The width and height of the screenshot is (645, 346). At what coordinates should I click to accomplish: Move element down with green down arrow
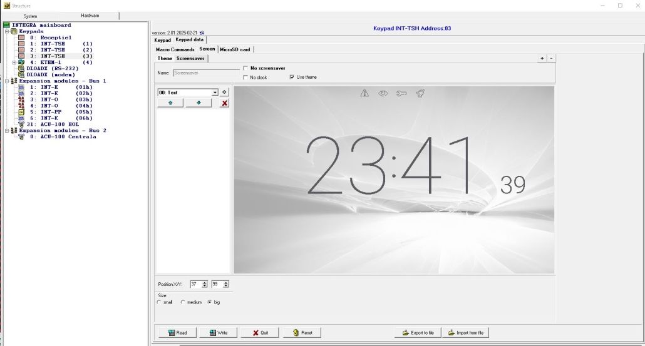coord(199,103)
